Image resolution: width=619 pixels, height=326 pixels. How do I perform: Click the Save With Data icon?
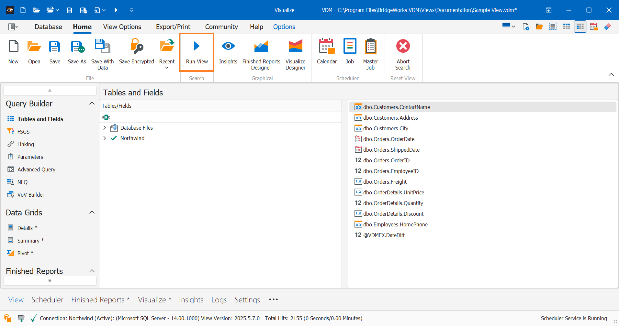pyautogui.click(x=102, y=47)
